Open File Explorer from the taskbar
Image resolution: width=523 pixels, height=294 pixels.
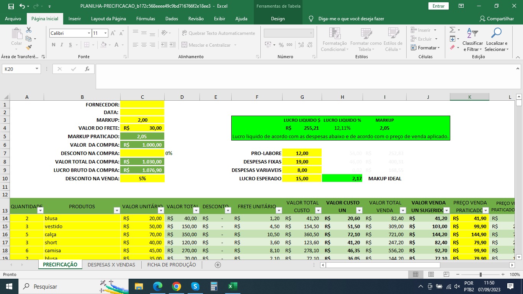click(139, 286)
